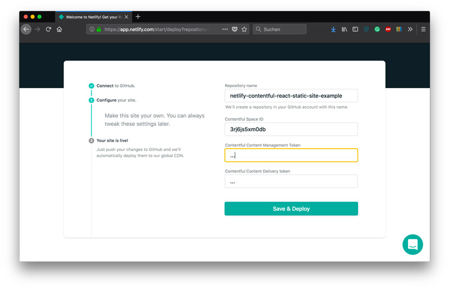Click the browser forward arrow button
449x289 pixels.
[37, 29]
